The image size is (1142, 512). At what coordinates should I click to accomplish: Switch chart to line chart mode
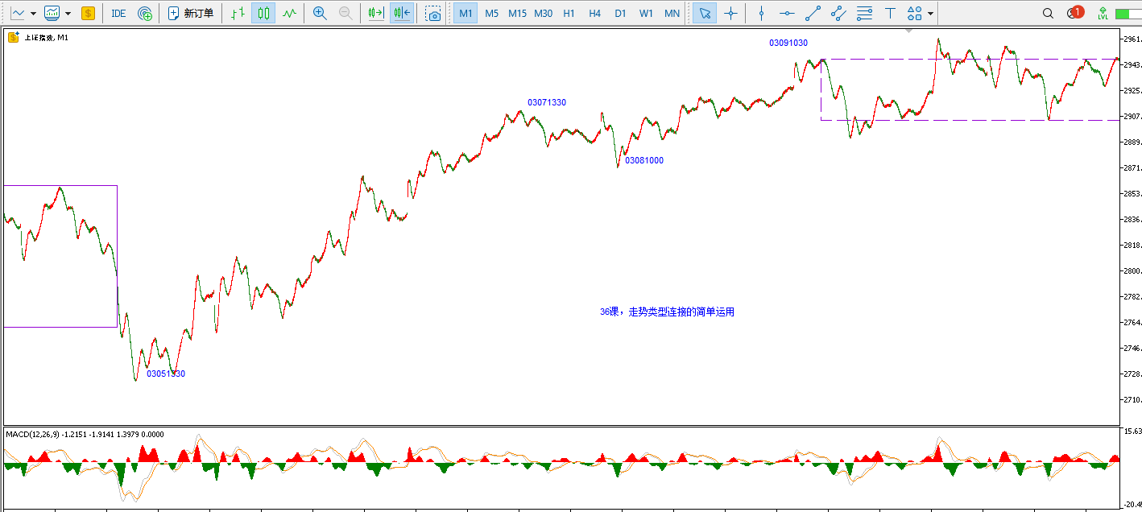(x=289, y=13)
